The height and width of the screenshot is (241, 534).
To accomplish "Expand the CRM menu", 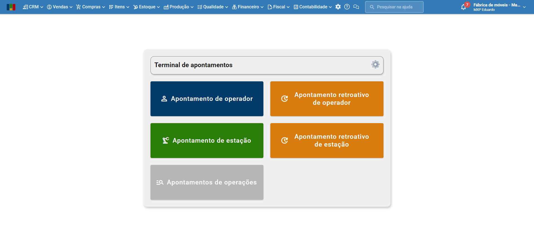I will point(33,7).
